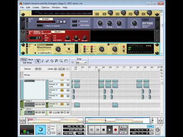Screen dimensions: 183x137
Task: Open the Lanes dropdown in track header
Action: point(62,69)
